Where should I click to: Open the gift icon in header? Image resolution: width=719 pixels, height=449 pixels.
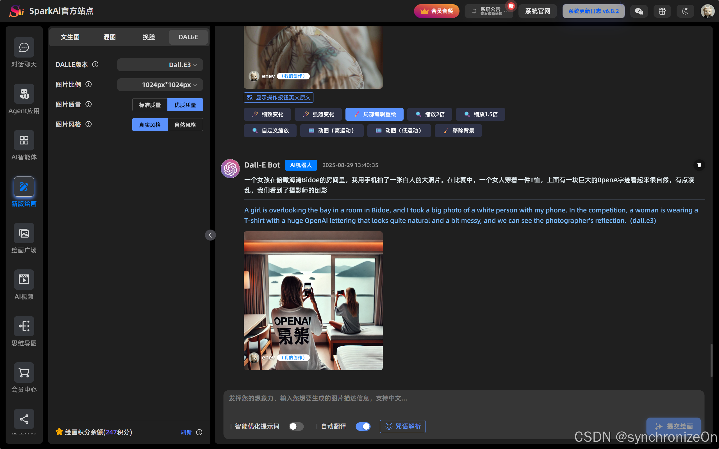click(662, 11)
